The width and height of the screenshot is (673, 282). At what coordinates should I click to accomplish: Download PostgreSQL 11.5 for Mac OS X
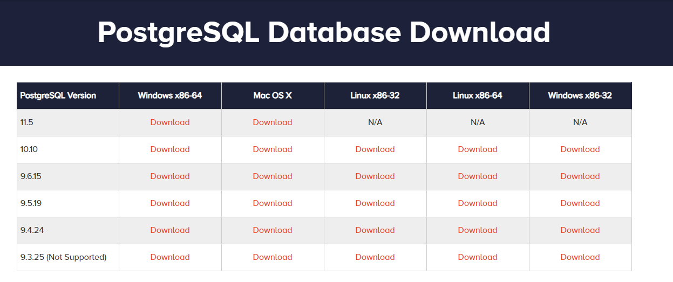[x=273, y=122]
